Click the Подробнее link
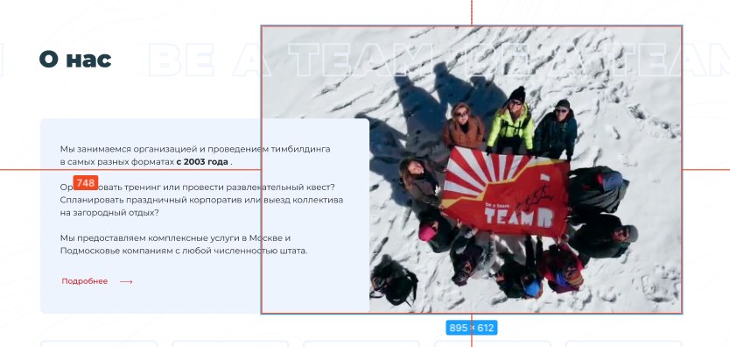This screenshot has height=347, width=730. click(85, 281)
